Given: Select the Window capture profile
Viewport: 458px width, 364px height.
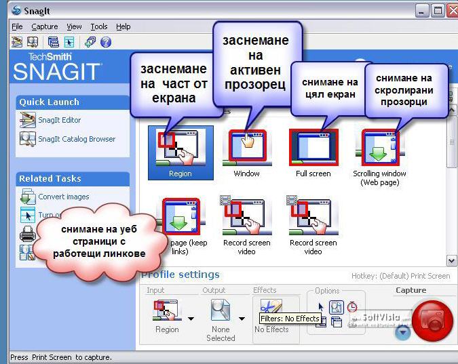Looking at the screenshot, I should click(247, 154).
